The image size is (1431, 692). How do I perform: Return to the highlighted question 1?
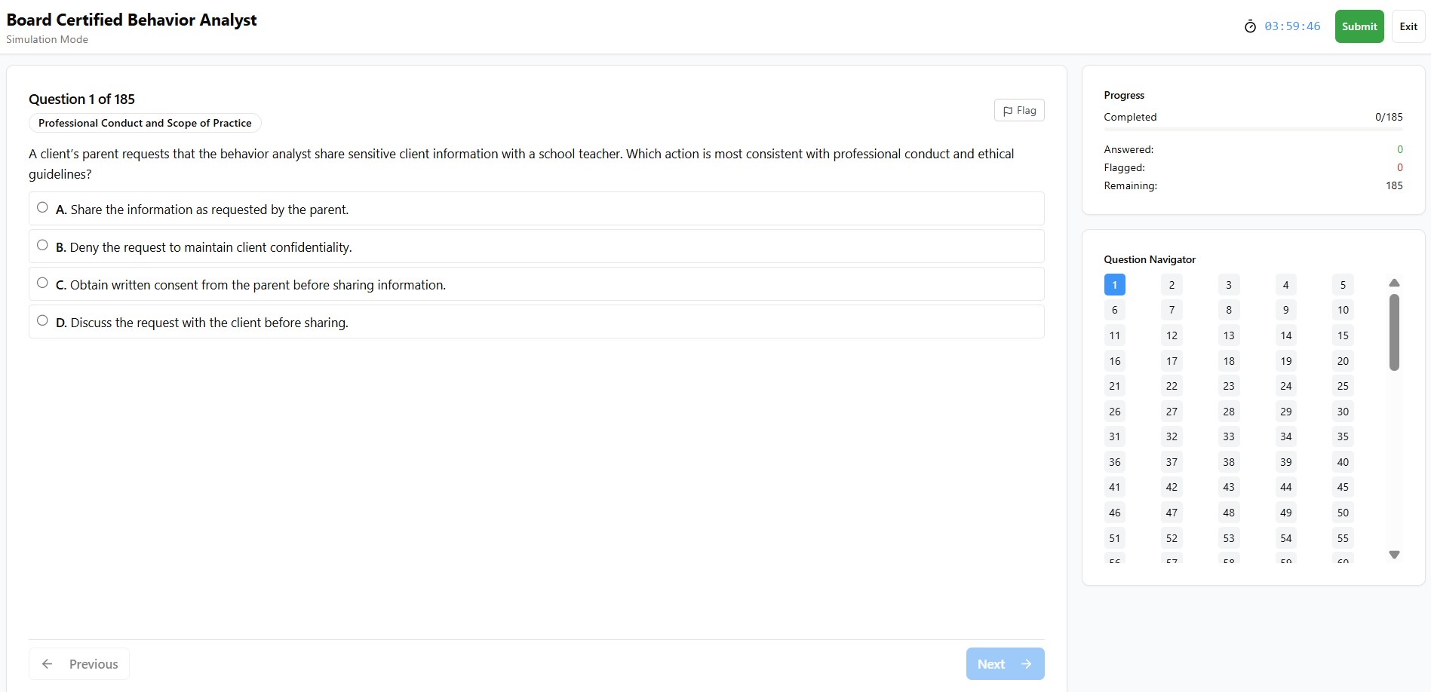click(x=1114, y=284)
